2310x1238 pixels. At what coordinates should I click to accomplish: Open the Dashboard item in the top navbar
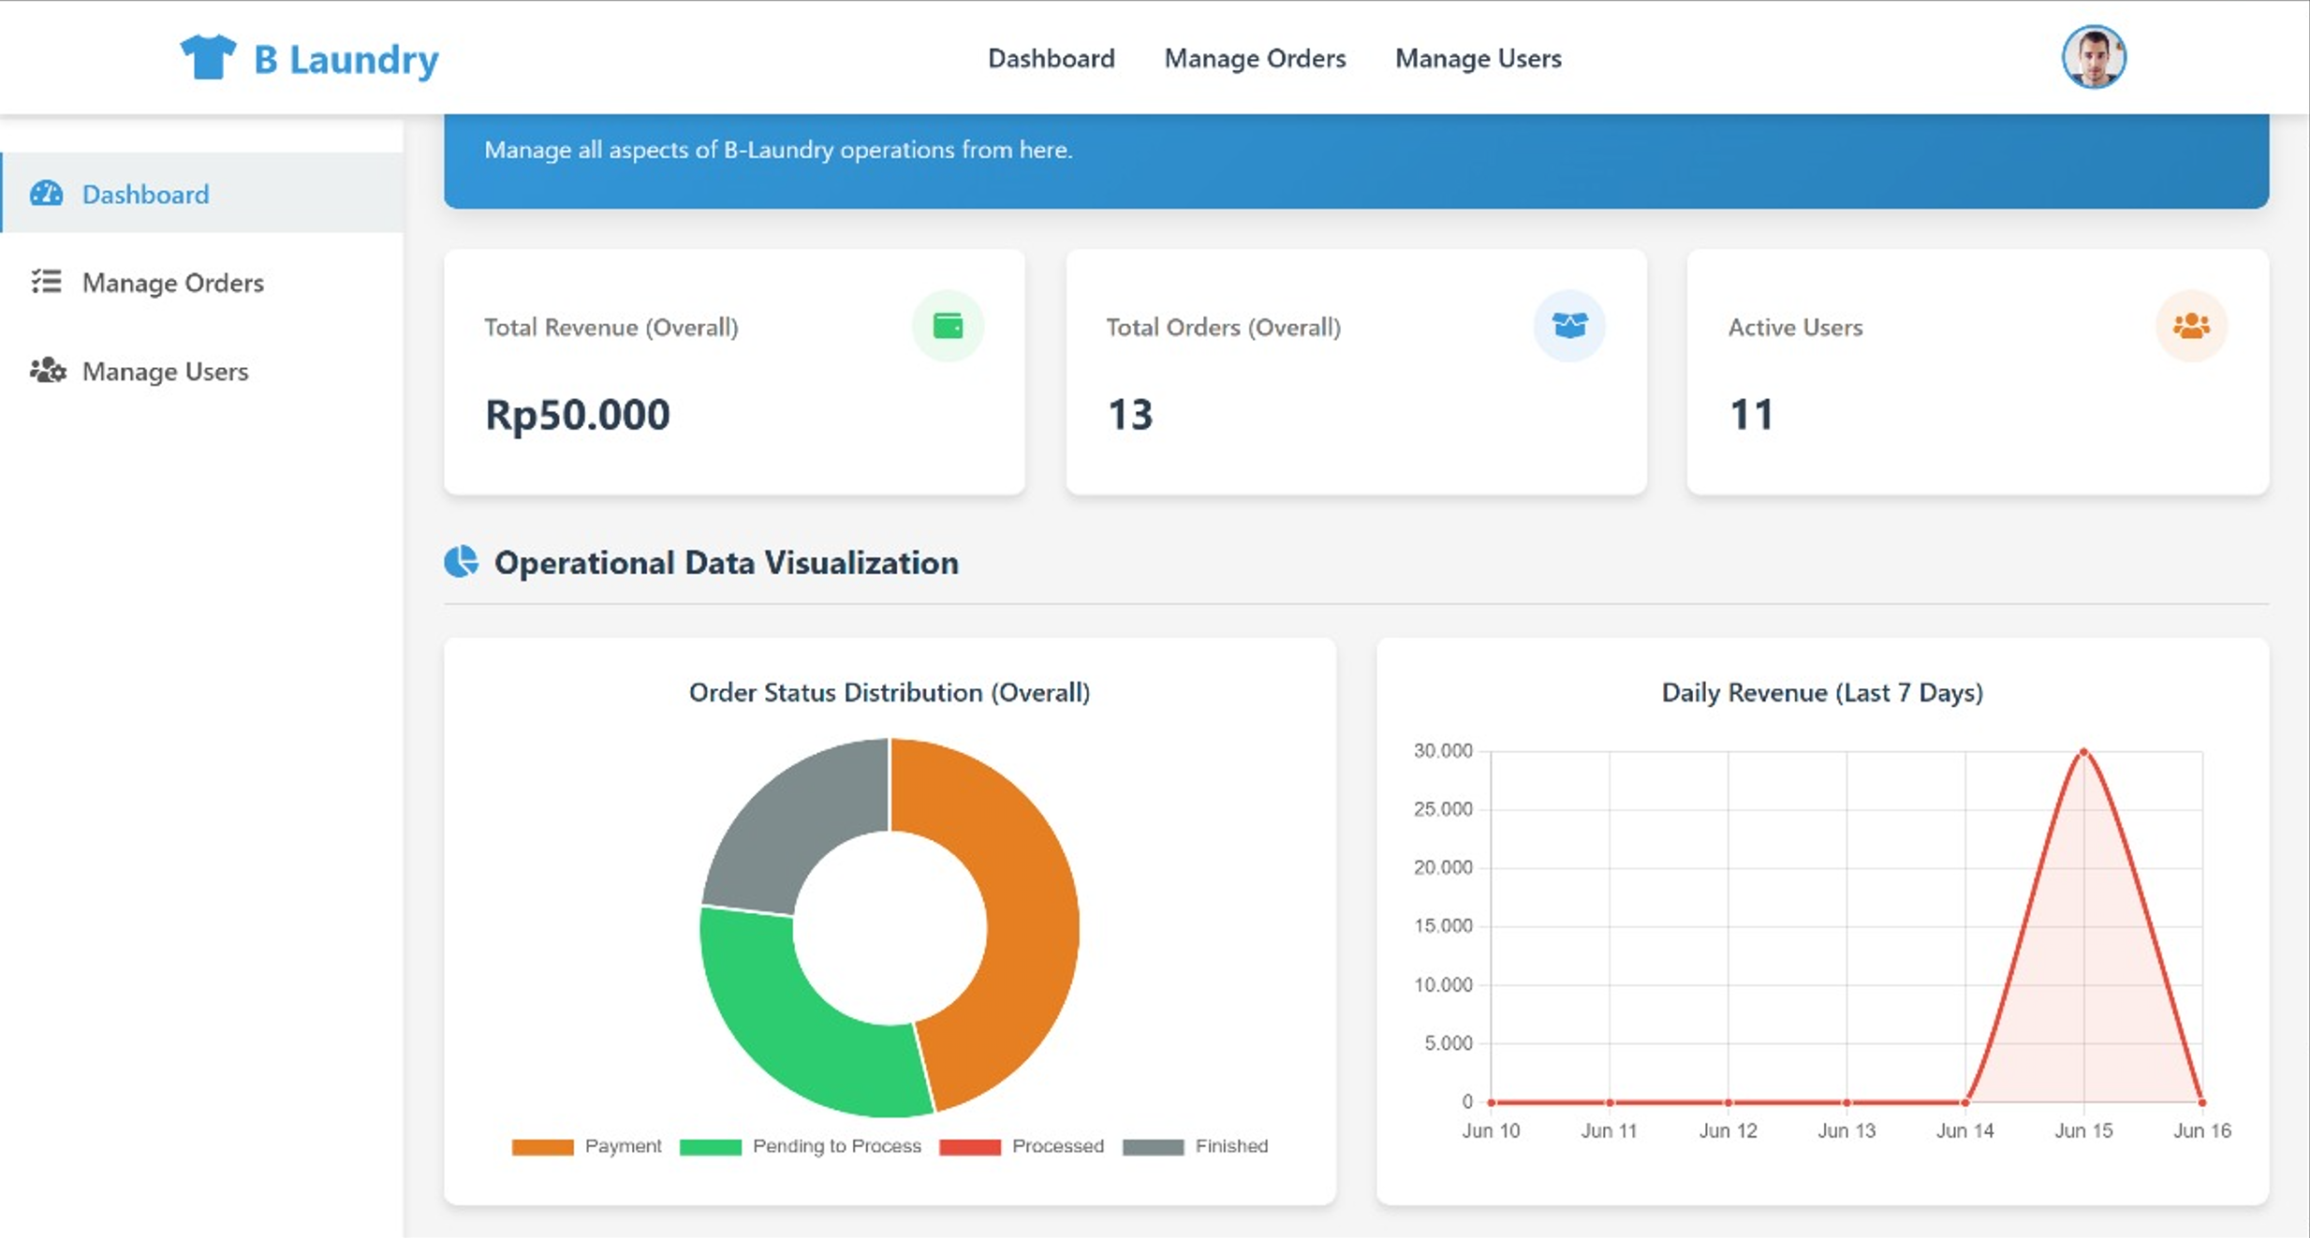[1051, 58]
